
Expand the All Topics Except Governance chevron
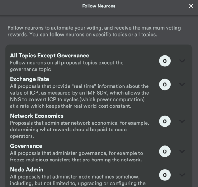[182, 61]
